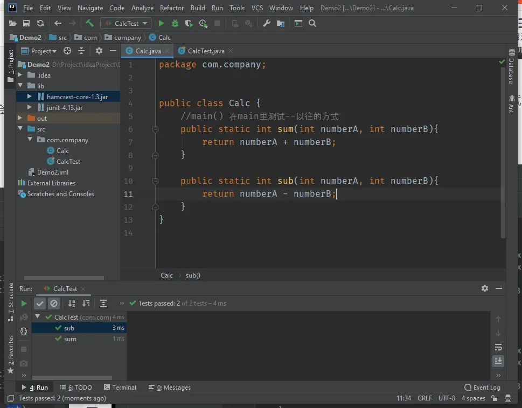
Task: Click the locate target icon in Project panel
Action: click(x=67, y=51)
